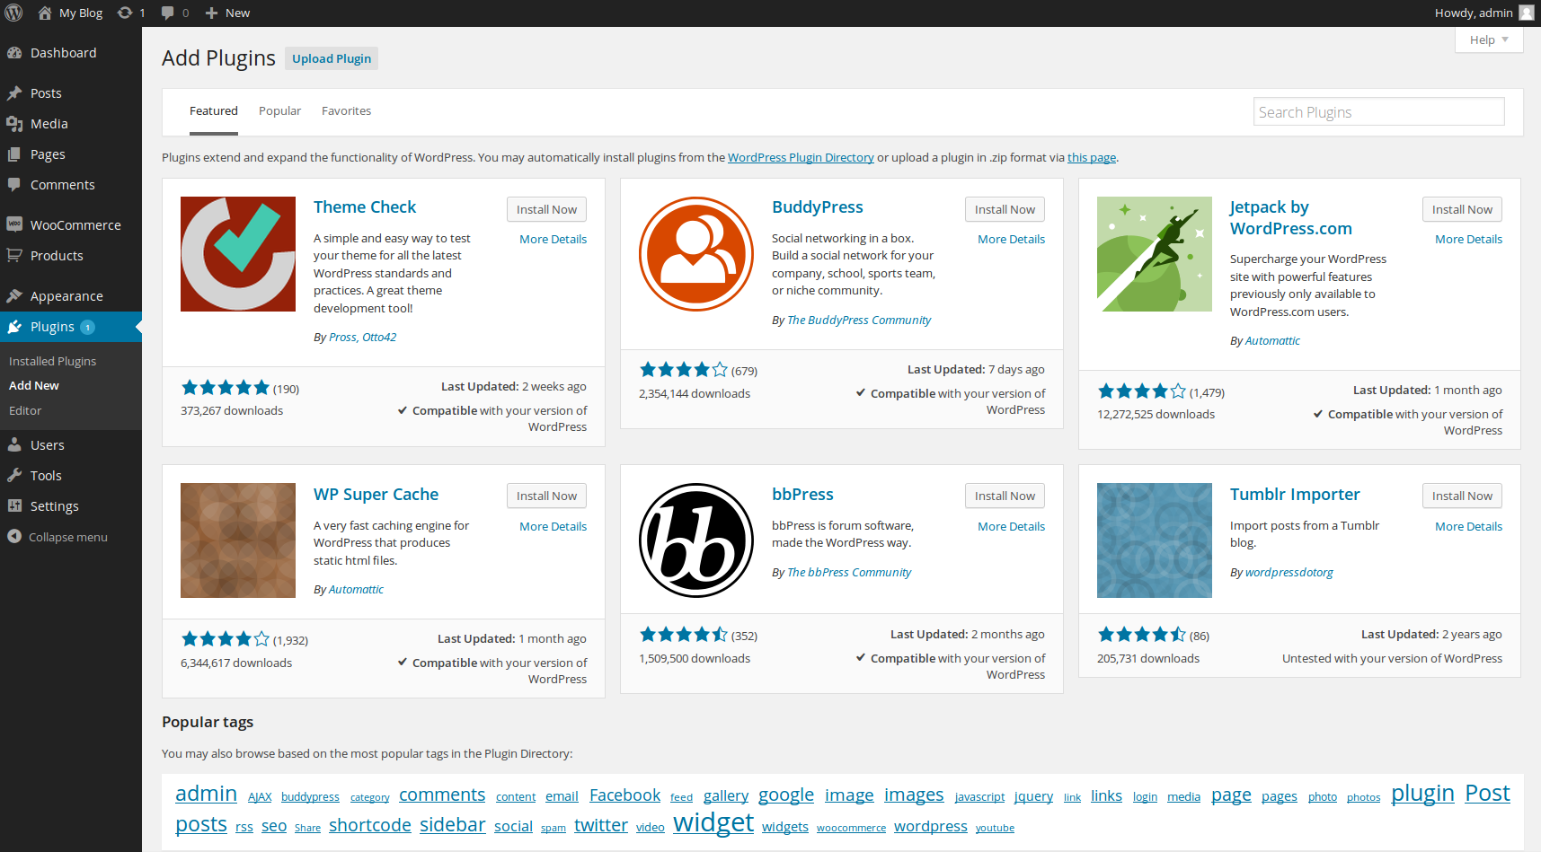Click the updates refresh icon
1541x852 pixels.
[x=125, y=13]
